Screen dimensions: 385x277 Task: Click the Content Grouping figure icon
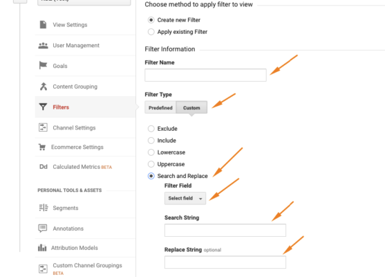coord(44,87)
